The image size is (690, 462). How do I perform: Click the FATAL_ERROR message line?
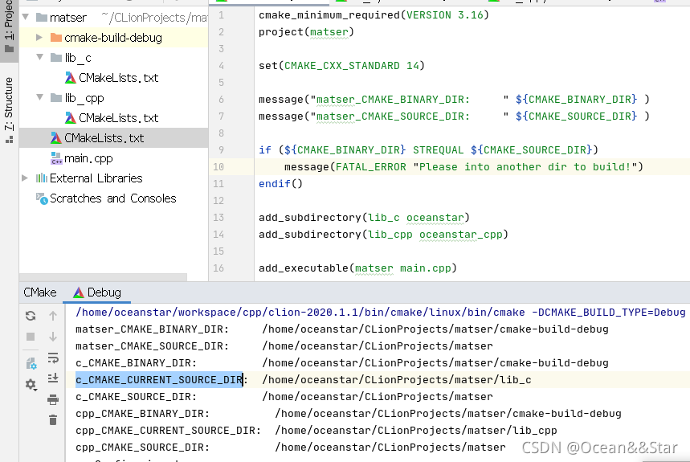(463, 167)
